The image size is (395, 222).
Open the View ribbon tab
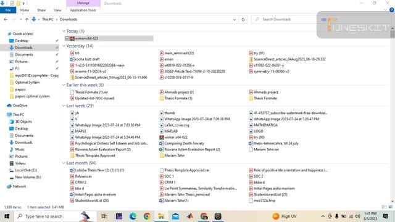point(57,10)
